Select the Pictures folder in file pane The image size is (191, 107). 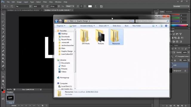tap(101, 37)
